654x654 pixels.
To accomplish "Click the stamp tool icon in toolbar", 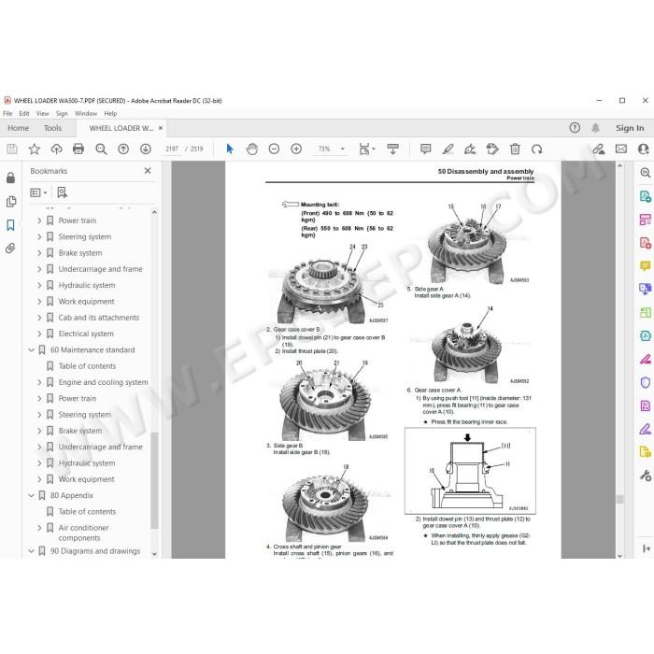I will (492, 149).
